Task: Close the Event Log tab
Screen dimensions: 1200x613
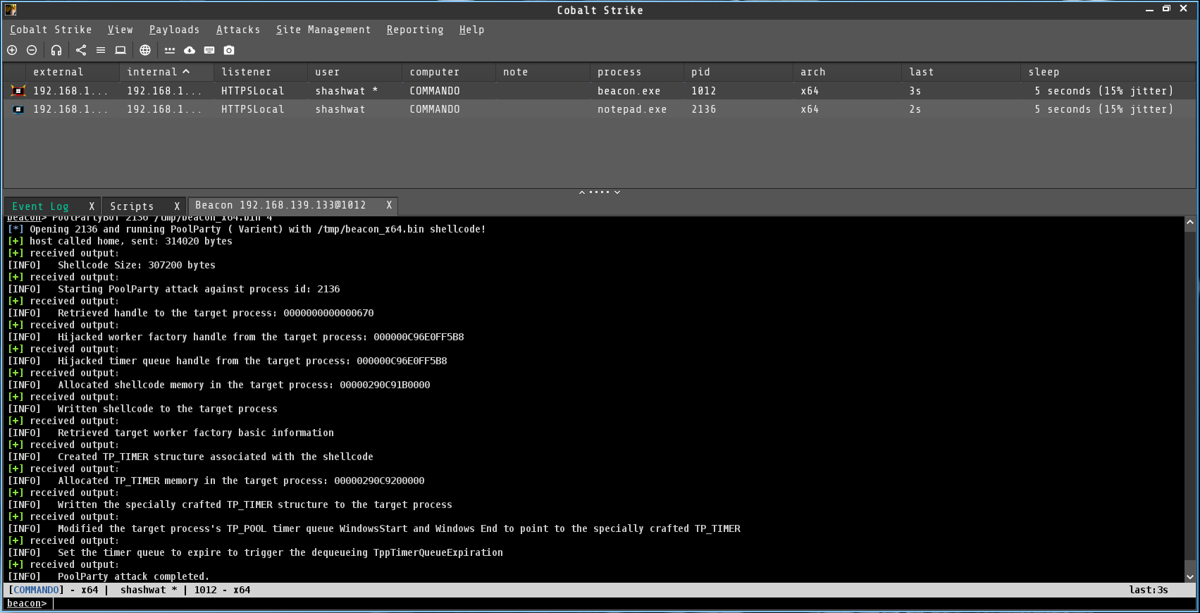Action: coord(92,206)
